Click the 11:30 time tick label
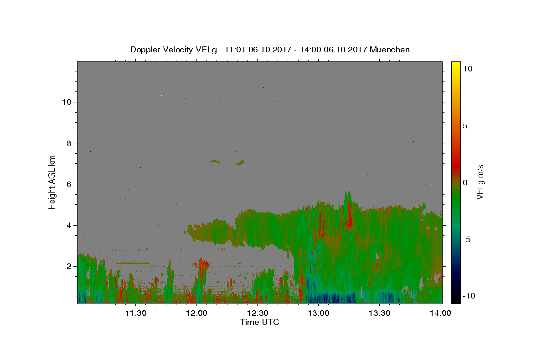The width and height of the screenshot is (547, 364). [136, 313]
